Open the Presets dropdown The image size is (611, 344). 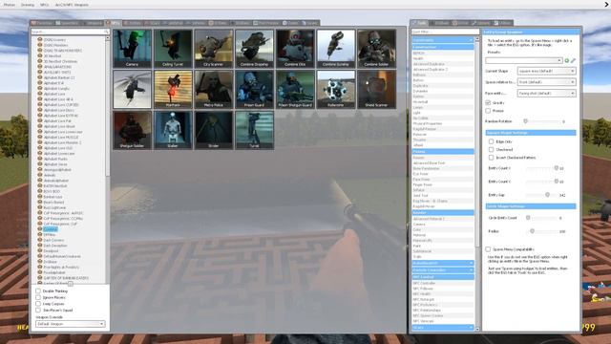[x=524, y=60]
